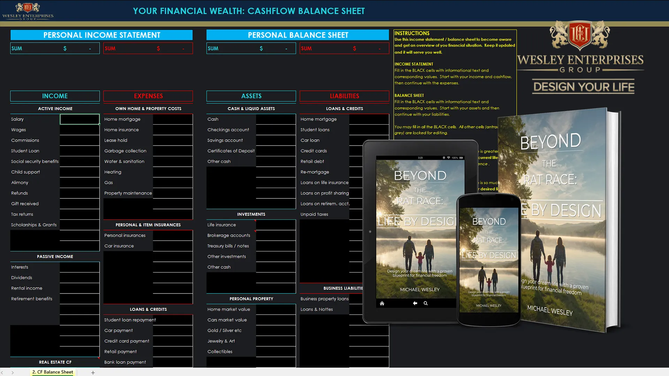
Task: Click the 'DESIGN YOUR LIFE' heading
Action: tap(584, 87)
